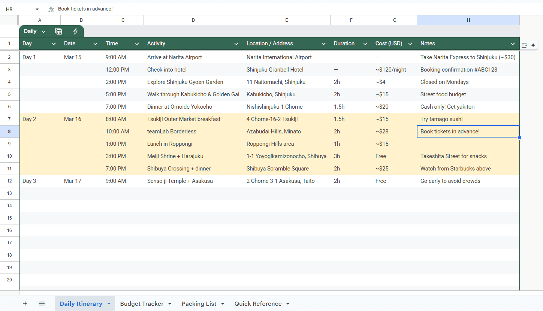
Task: Select cell 'Tsukiji Outer Market breakfast'
Action: [x=193, y=119]
